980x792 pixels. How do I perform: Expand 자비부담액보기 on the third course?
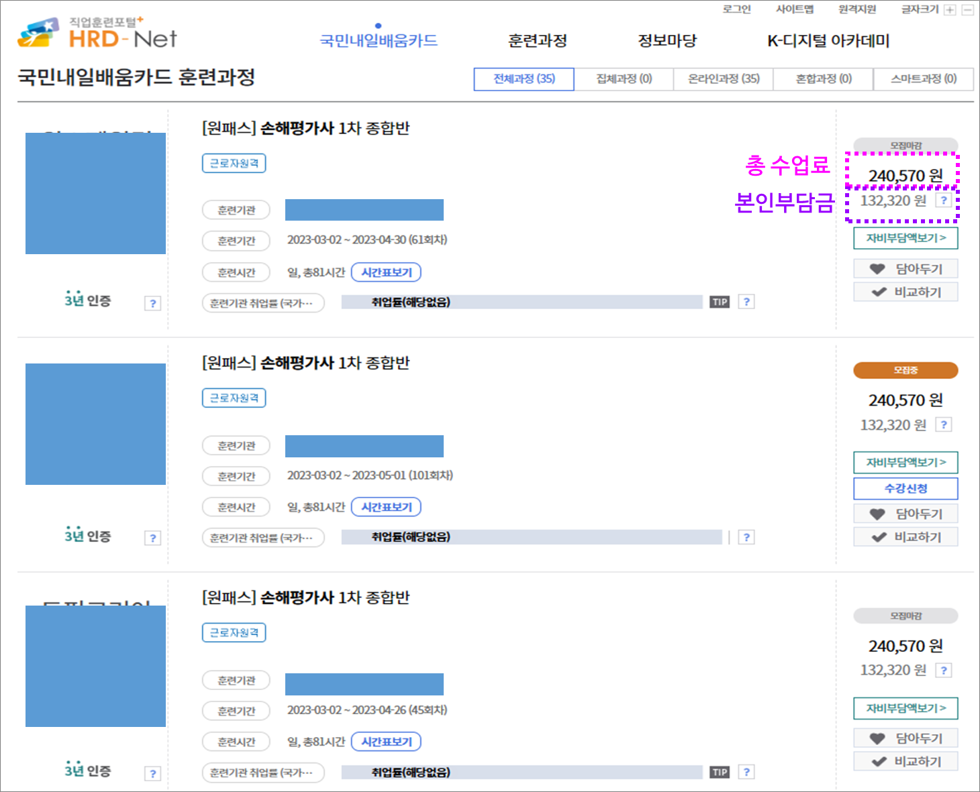(x=905, y=708)
